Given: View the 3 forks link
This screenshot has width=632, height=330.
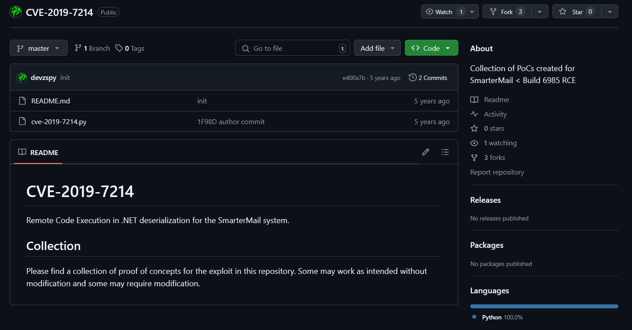Looking at the screenshot, I should click(487, 157).
